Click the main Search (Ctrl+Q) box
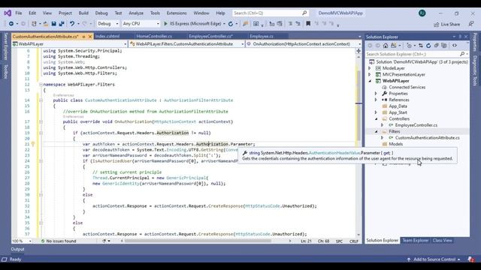This screenshot has width=481, height=270. [270, 13]
